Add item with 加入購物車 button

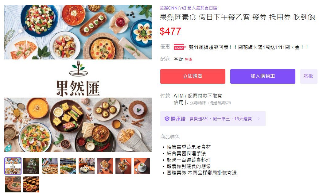263,76
